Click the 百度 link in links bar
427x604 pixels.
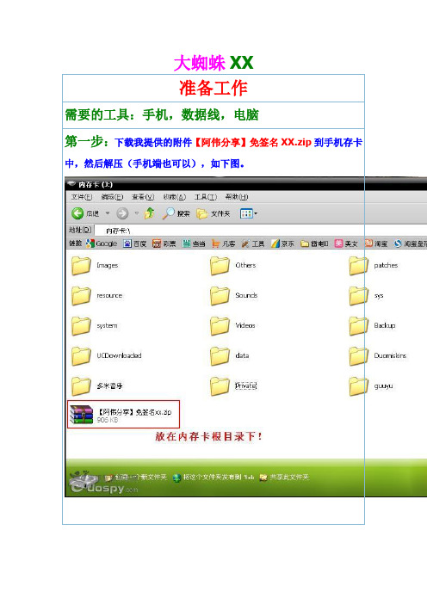(135, 243)
